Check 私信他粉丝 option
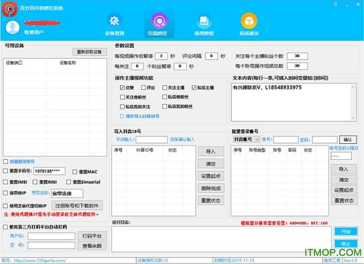Screen dimensions: 364x264 click(x=164, y=97)
